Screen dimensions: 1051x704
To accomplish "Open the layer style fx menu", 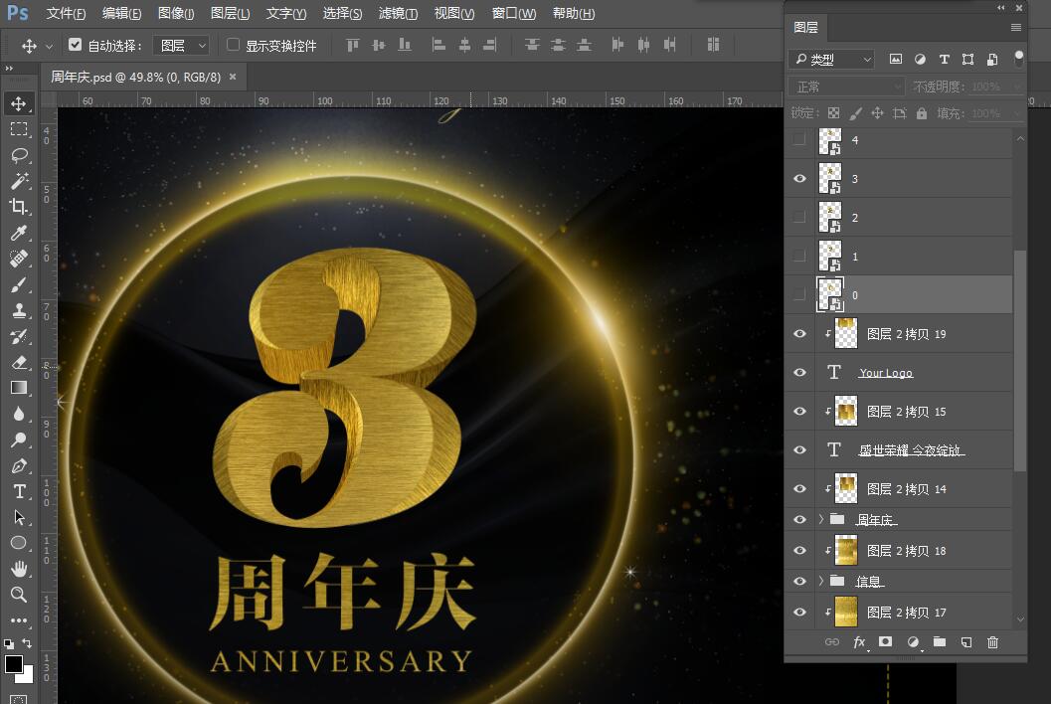I will click(859, 642).
